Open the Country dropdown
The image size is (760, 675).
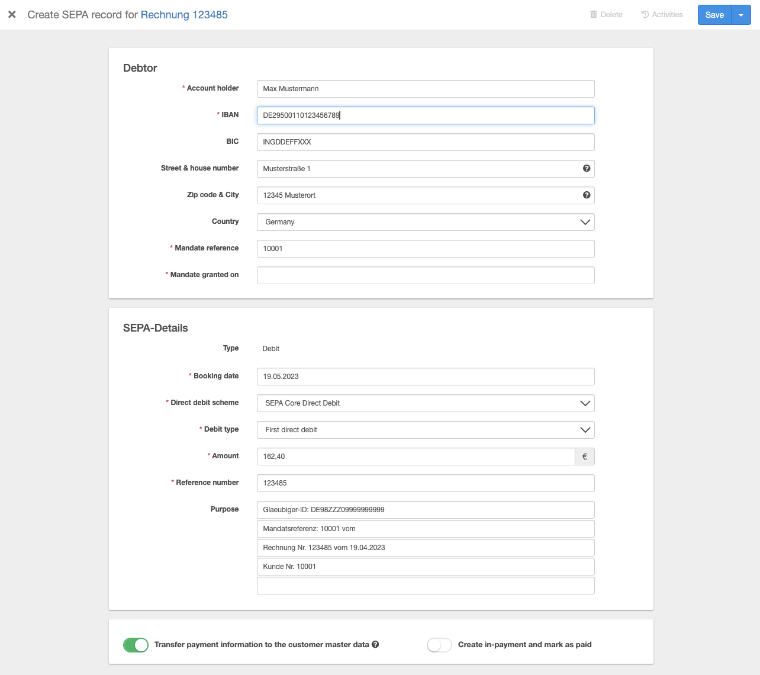(x=426, y=222)
